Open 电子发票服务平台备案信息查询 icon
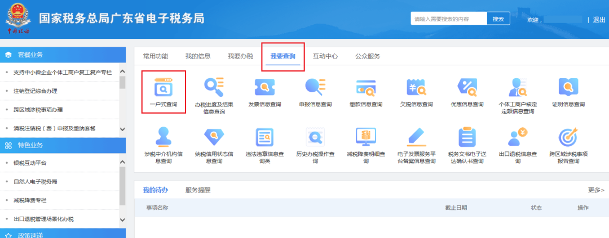This screenshot has width=609, height=238. (416, 137)
